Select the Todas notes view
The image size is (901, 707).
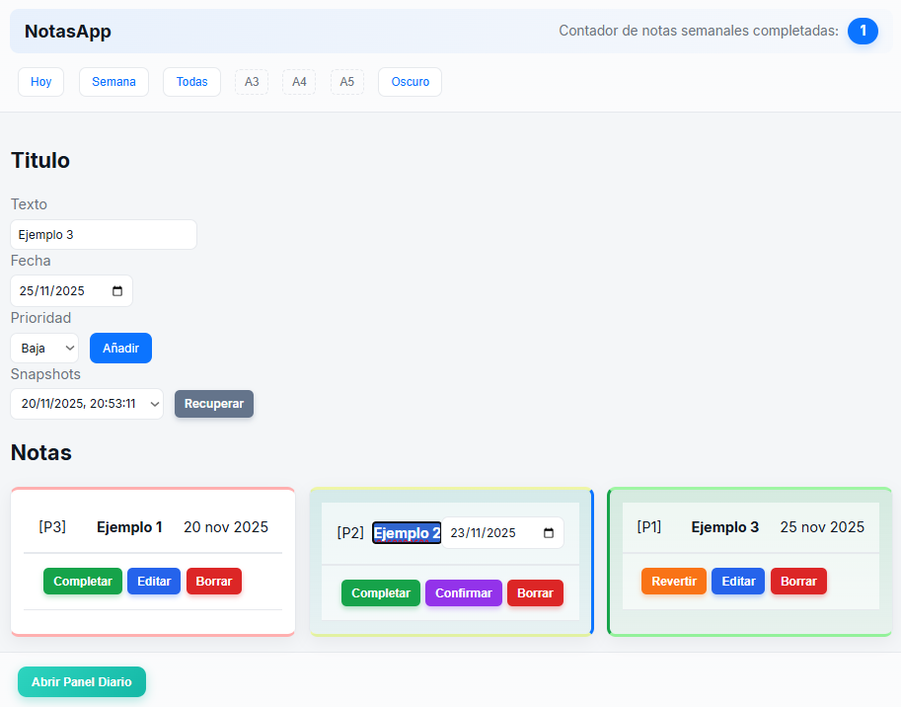(x=190, y=81)
